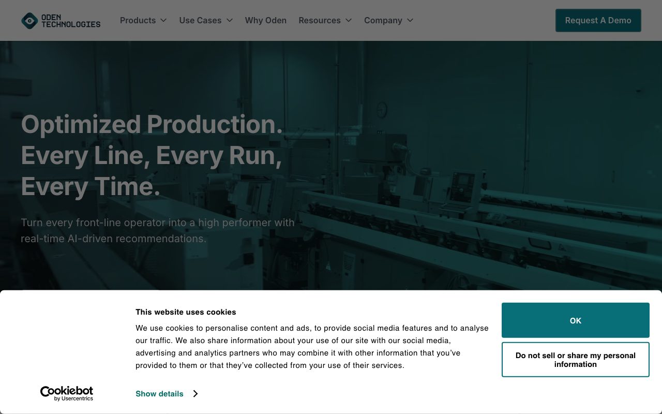Expand the Use Cases dropdown menu
662x414 pixels.
coord(206,20)
